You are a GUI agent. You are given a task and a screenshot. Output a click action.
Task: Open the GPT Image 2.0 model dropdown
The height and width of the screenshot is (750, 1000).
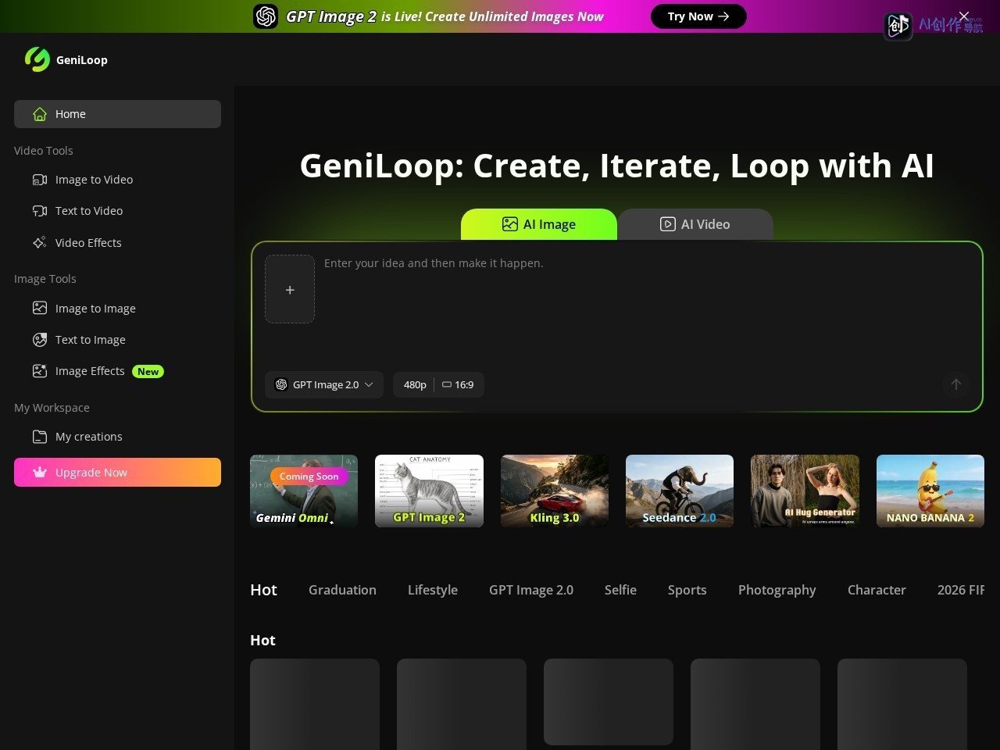coord(324,384)
